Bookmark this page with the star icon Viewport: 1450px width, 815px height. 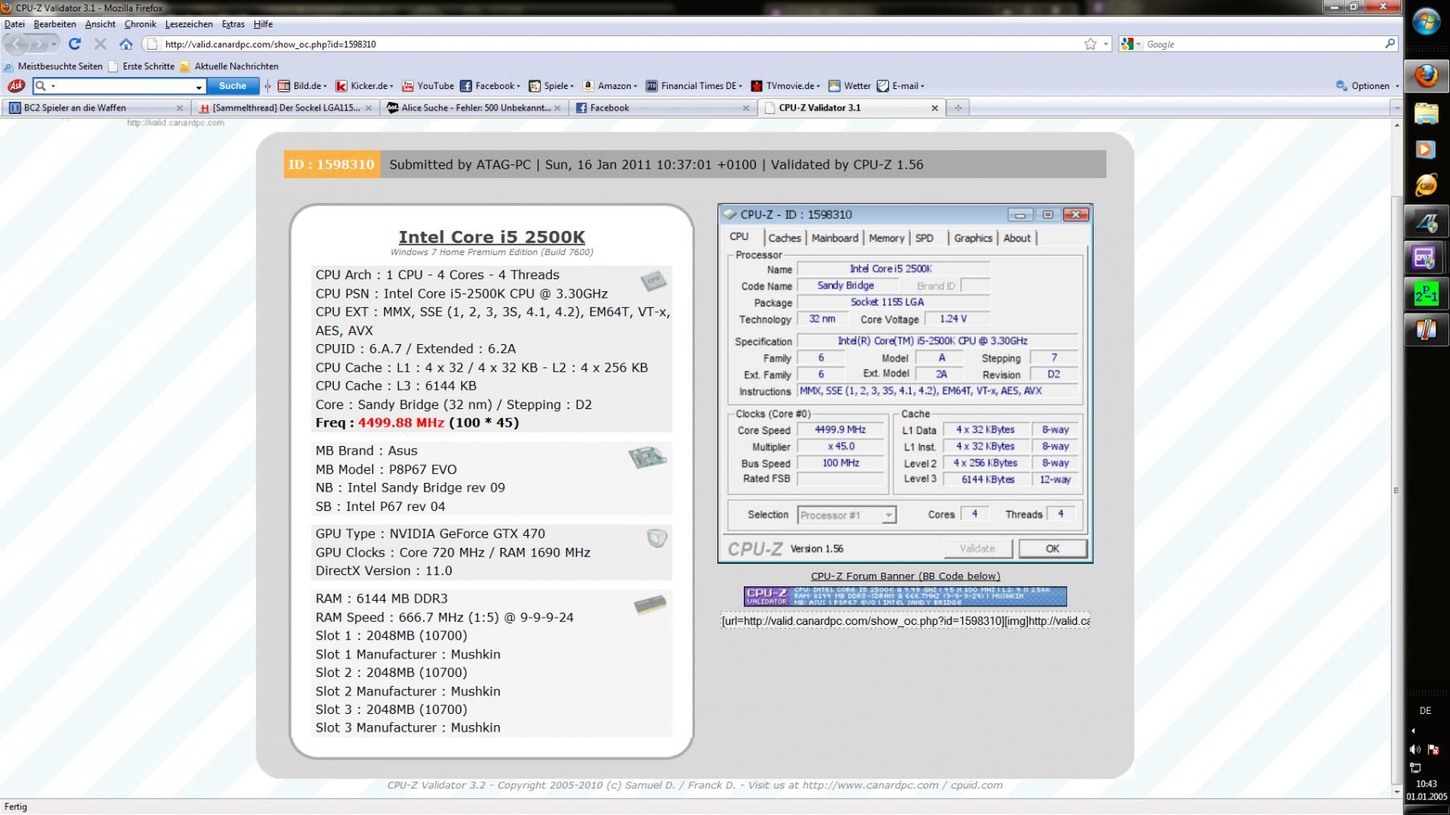pyautogui.click(x=1090, y=44)
